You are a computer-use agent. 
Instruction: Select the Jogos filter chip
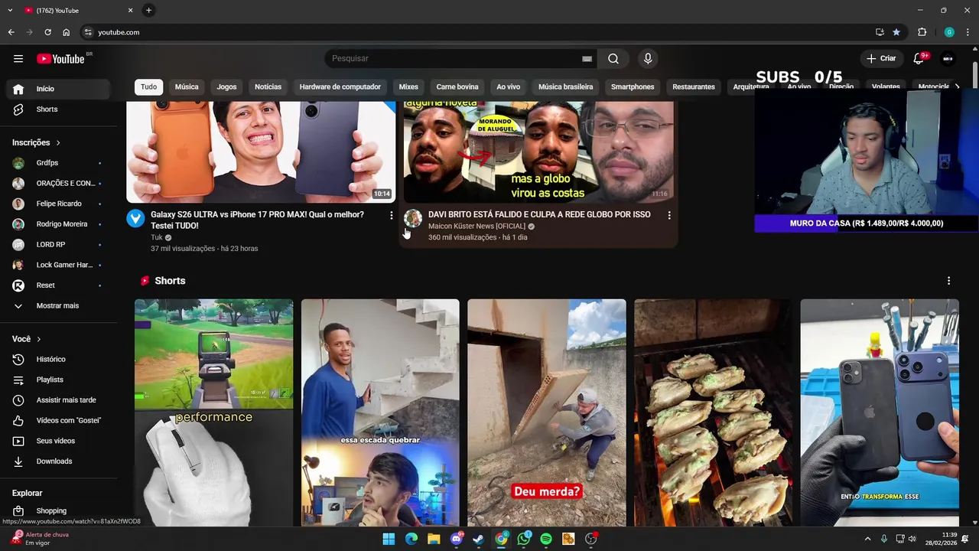pyautogui.click(x=226, y=86)
